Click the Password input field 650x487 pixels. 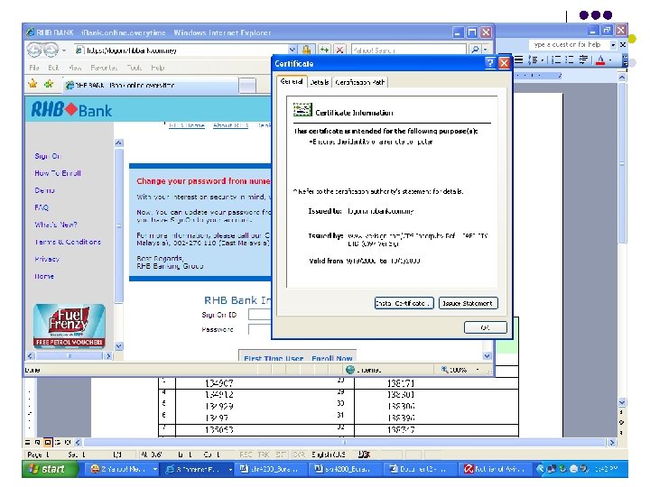(260, 330)
